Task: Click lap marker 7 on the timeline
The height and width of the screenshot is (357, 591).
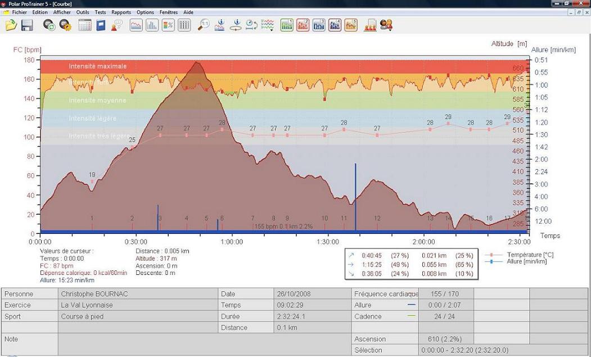Action: point(253,218)
